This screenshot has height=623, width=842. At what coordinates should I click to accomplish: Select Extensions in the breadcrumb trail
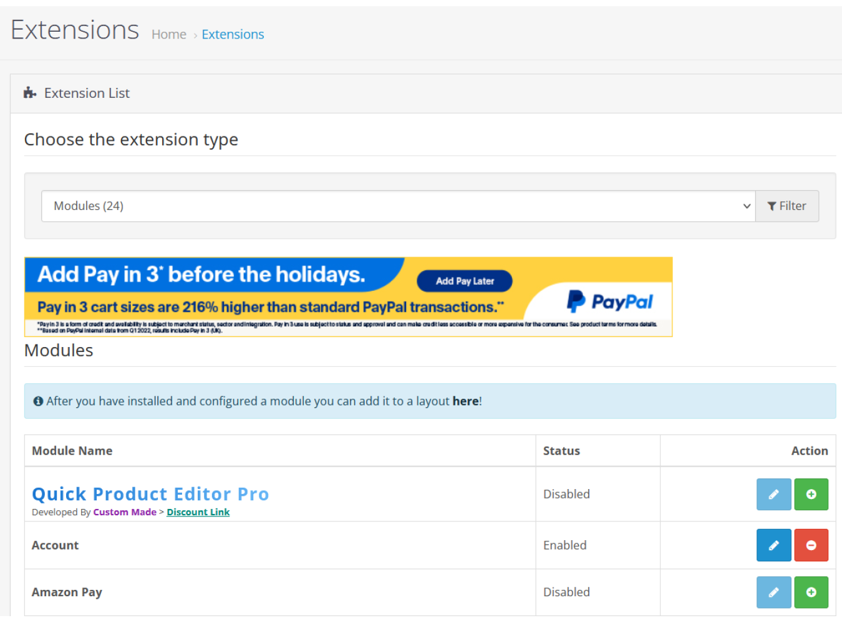pyautogui.click(x=233, y=34)
